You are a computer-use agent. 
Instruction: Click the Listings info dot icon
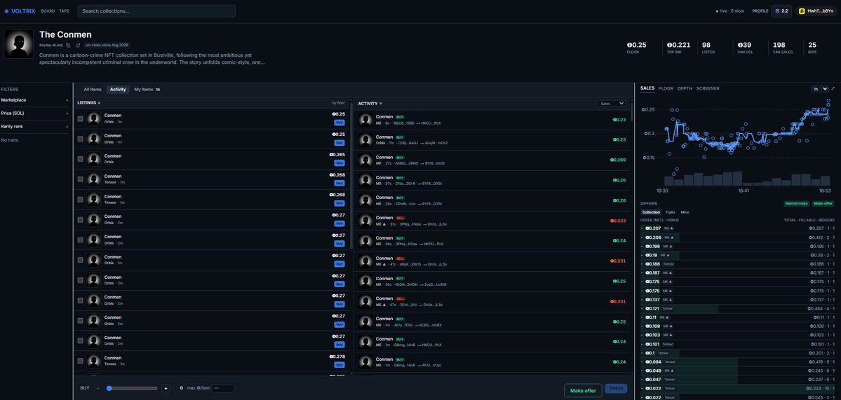99,103
